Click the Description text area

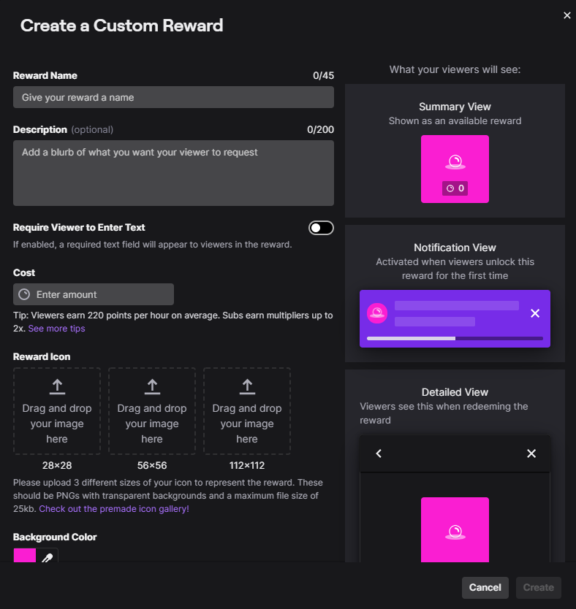(173, 173)
